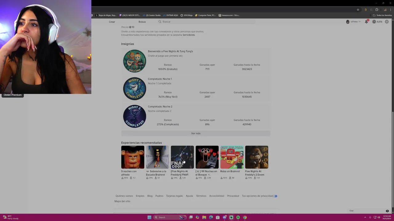Open File Explorer from the taskbar

[204, 217]
